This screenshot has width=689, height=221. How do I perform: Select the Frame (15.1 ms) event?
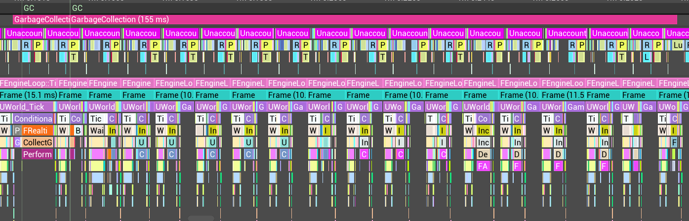29,95
